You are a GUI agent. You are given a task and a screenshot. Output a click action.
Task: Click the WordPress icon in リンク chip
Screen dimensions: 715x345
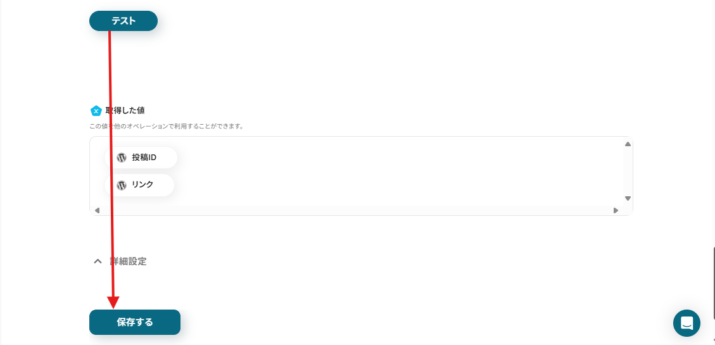tap(122, 185)
